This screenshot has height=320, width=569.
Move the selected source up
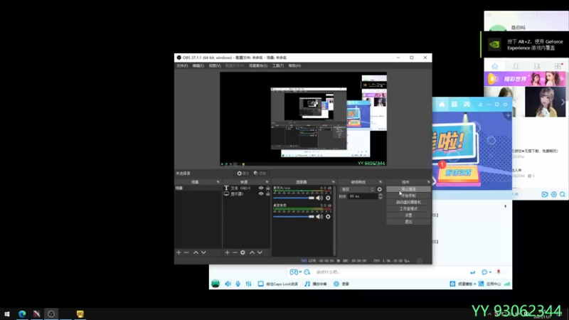(x=252, y=252)
